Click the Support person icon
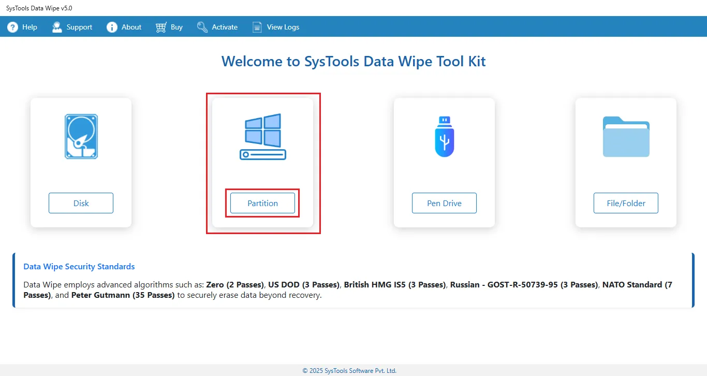The image size is (707, 376). coord(57,27)
